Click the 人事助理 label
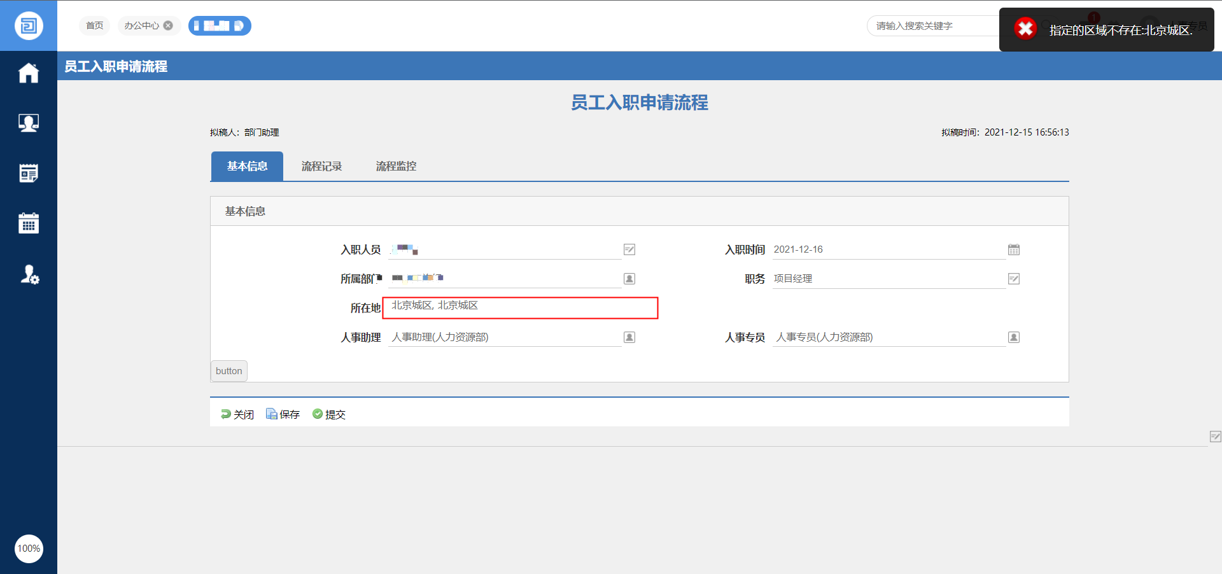 click(x=361, y=337)
